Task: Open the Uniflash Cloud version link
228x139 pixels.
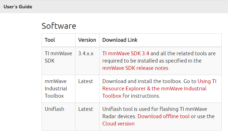Action: (x=118, y=124)
